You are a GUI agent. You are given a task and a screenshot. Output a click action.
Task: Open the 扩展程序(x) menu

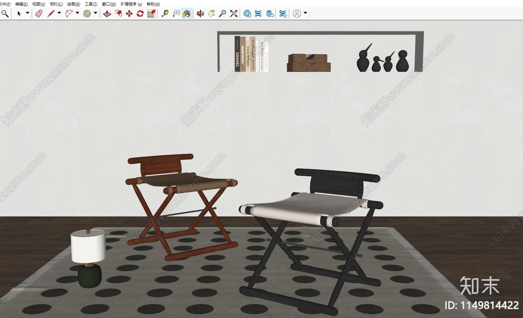click(131, 4)
